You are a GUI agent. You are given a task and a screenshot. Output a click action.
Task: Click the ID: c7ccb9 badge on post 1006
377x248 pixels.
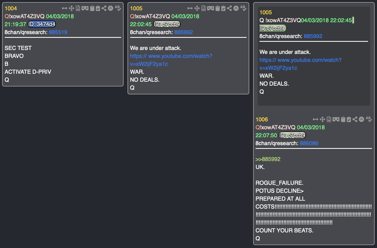(x=292, y=135)
